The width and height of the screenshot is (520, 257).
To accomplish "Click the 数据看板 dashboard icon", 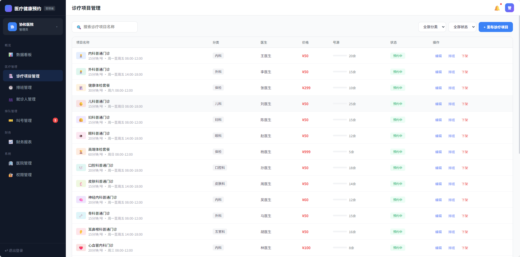I will click(x=11, y=55).
